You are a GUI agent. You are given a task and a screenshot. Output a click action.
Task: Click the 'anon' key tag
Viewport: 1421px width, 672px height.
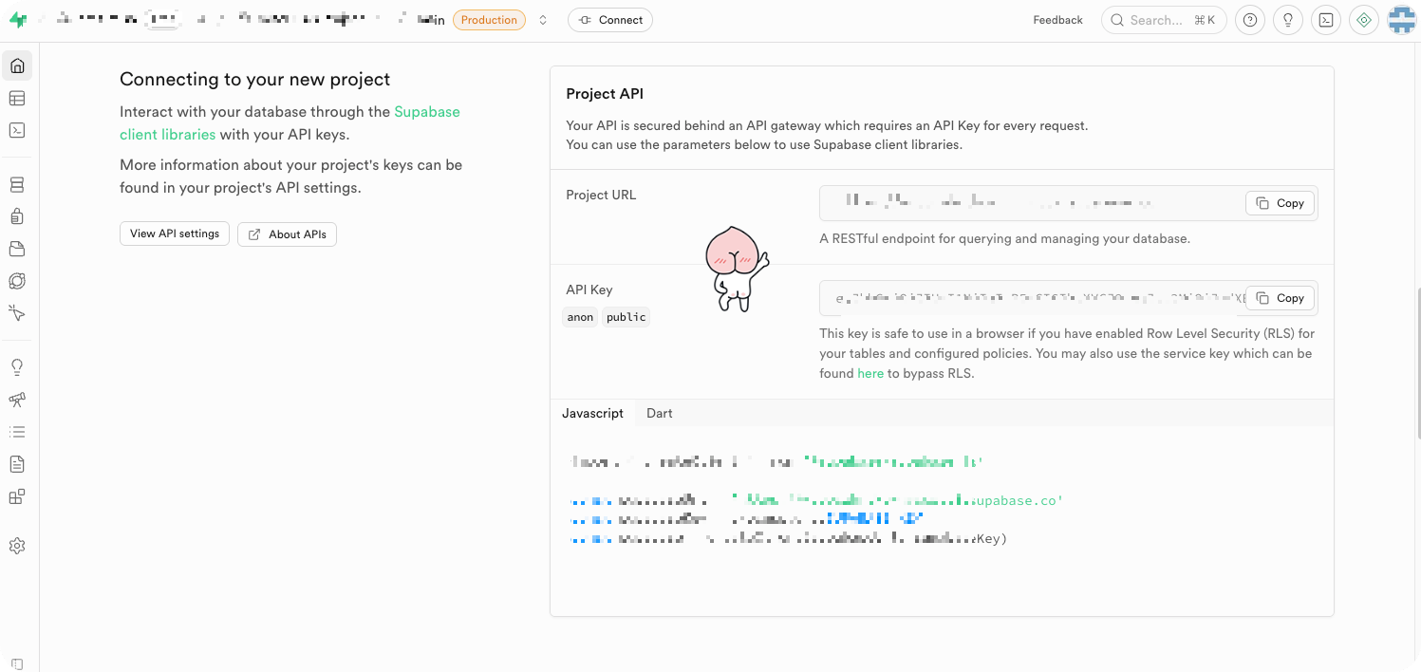click(580, 317)
